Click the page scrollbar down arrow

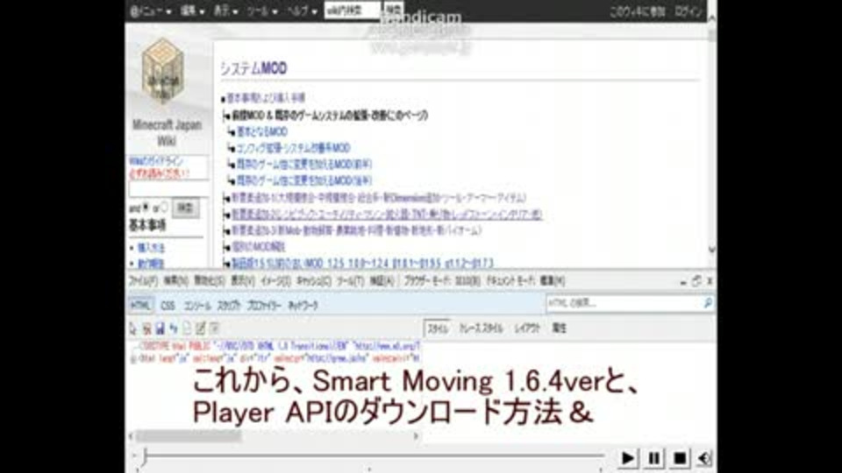711,250
